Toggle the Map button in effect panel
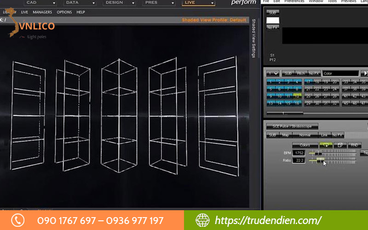 [285, 135]
